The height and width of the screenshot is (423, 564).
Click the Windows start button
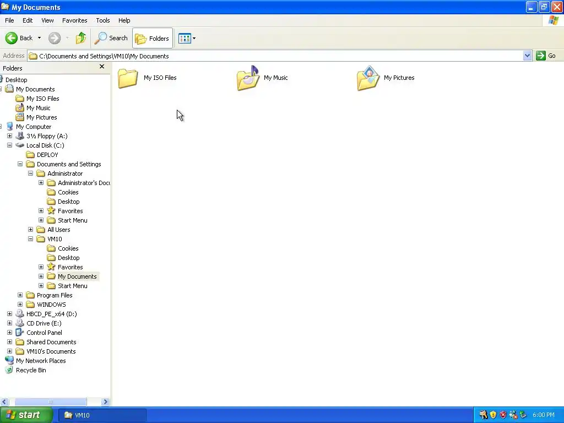(x=26, y=415)
